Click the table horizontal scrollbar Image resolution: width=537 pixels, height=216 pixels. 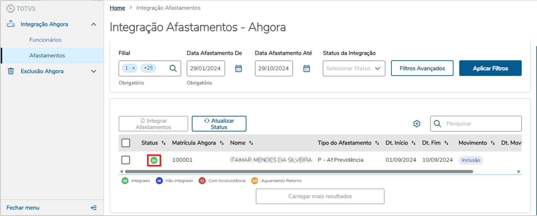click(299, 172)
